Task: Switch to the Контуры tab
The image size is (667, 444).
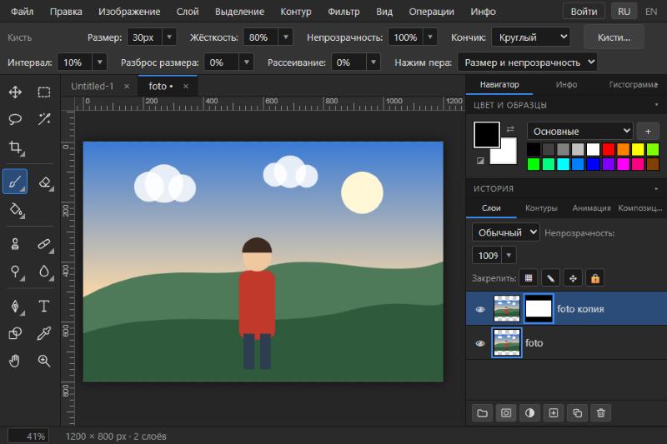Action: pyautogui.click(x=541, y=208)
